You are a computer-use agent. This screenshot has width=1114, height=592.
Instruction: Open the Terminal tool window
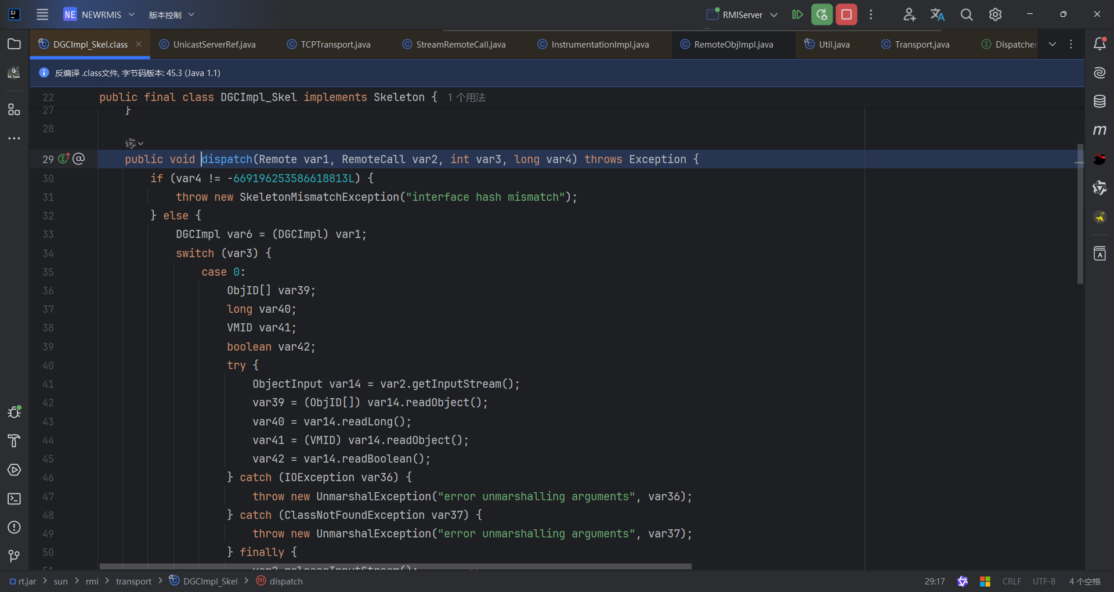[14, 499]
